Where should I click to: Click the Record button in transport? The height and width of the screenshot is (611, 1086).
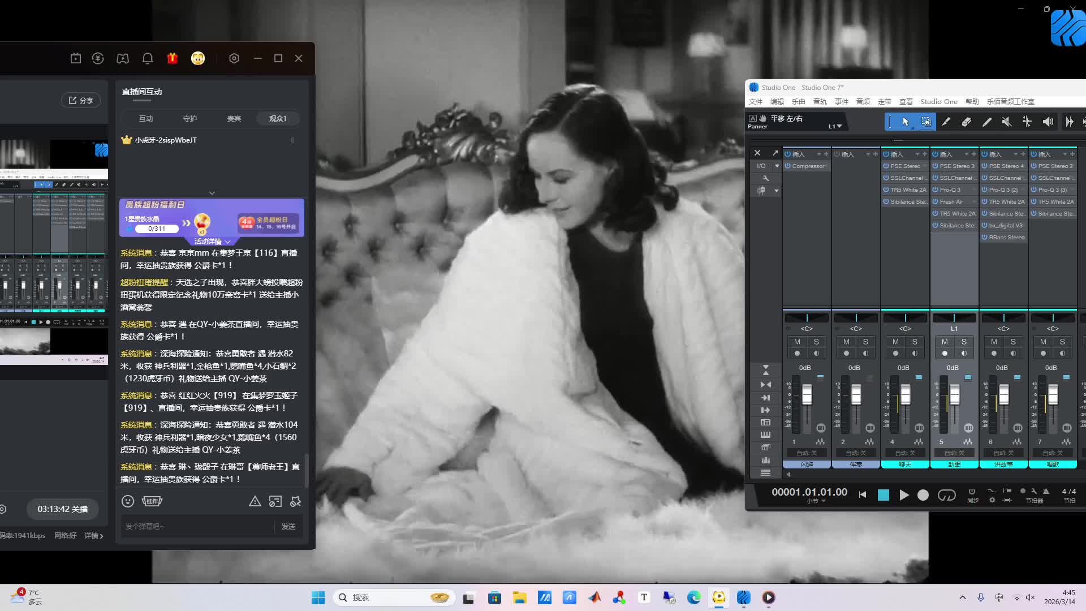pyautogui.click(x=923, y=495)
